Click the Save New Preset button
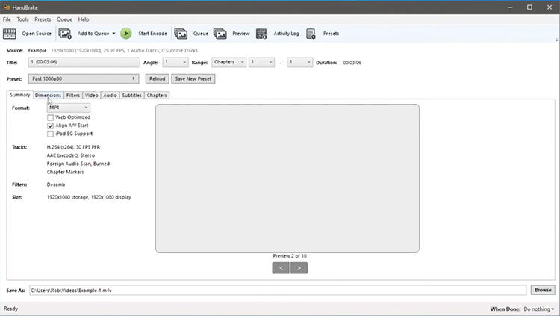 (x=193, y=78)
